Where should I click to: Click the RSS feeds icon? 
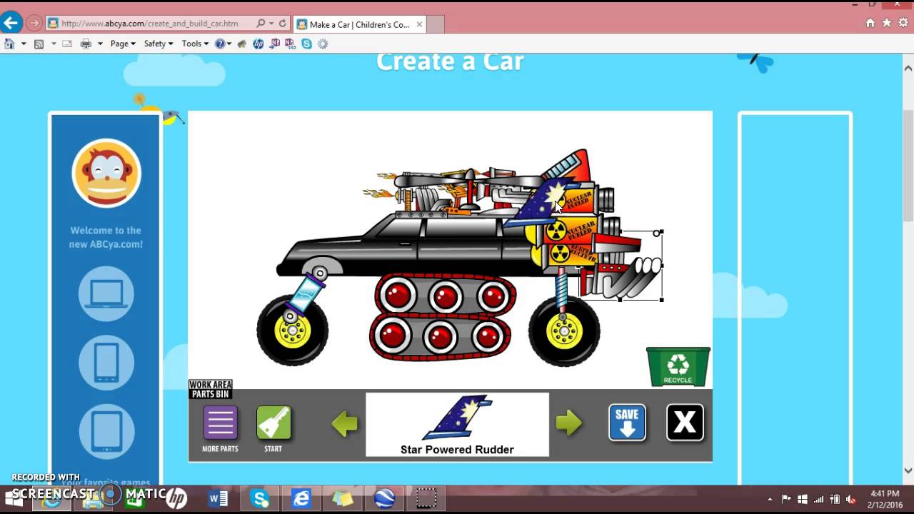pos(39,44)
